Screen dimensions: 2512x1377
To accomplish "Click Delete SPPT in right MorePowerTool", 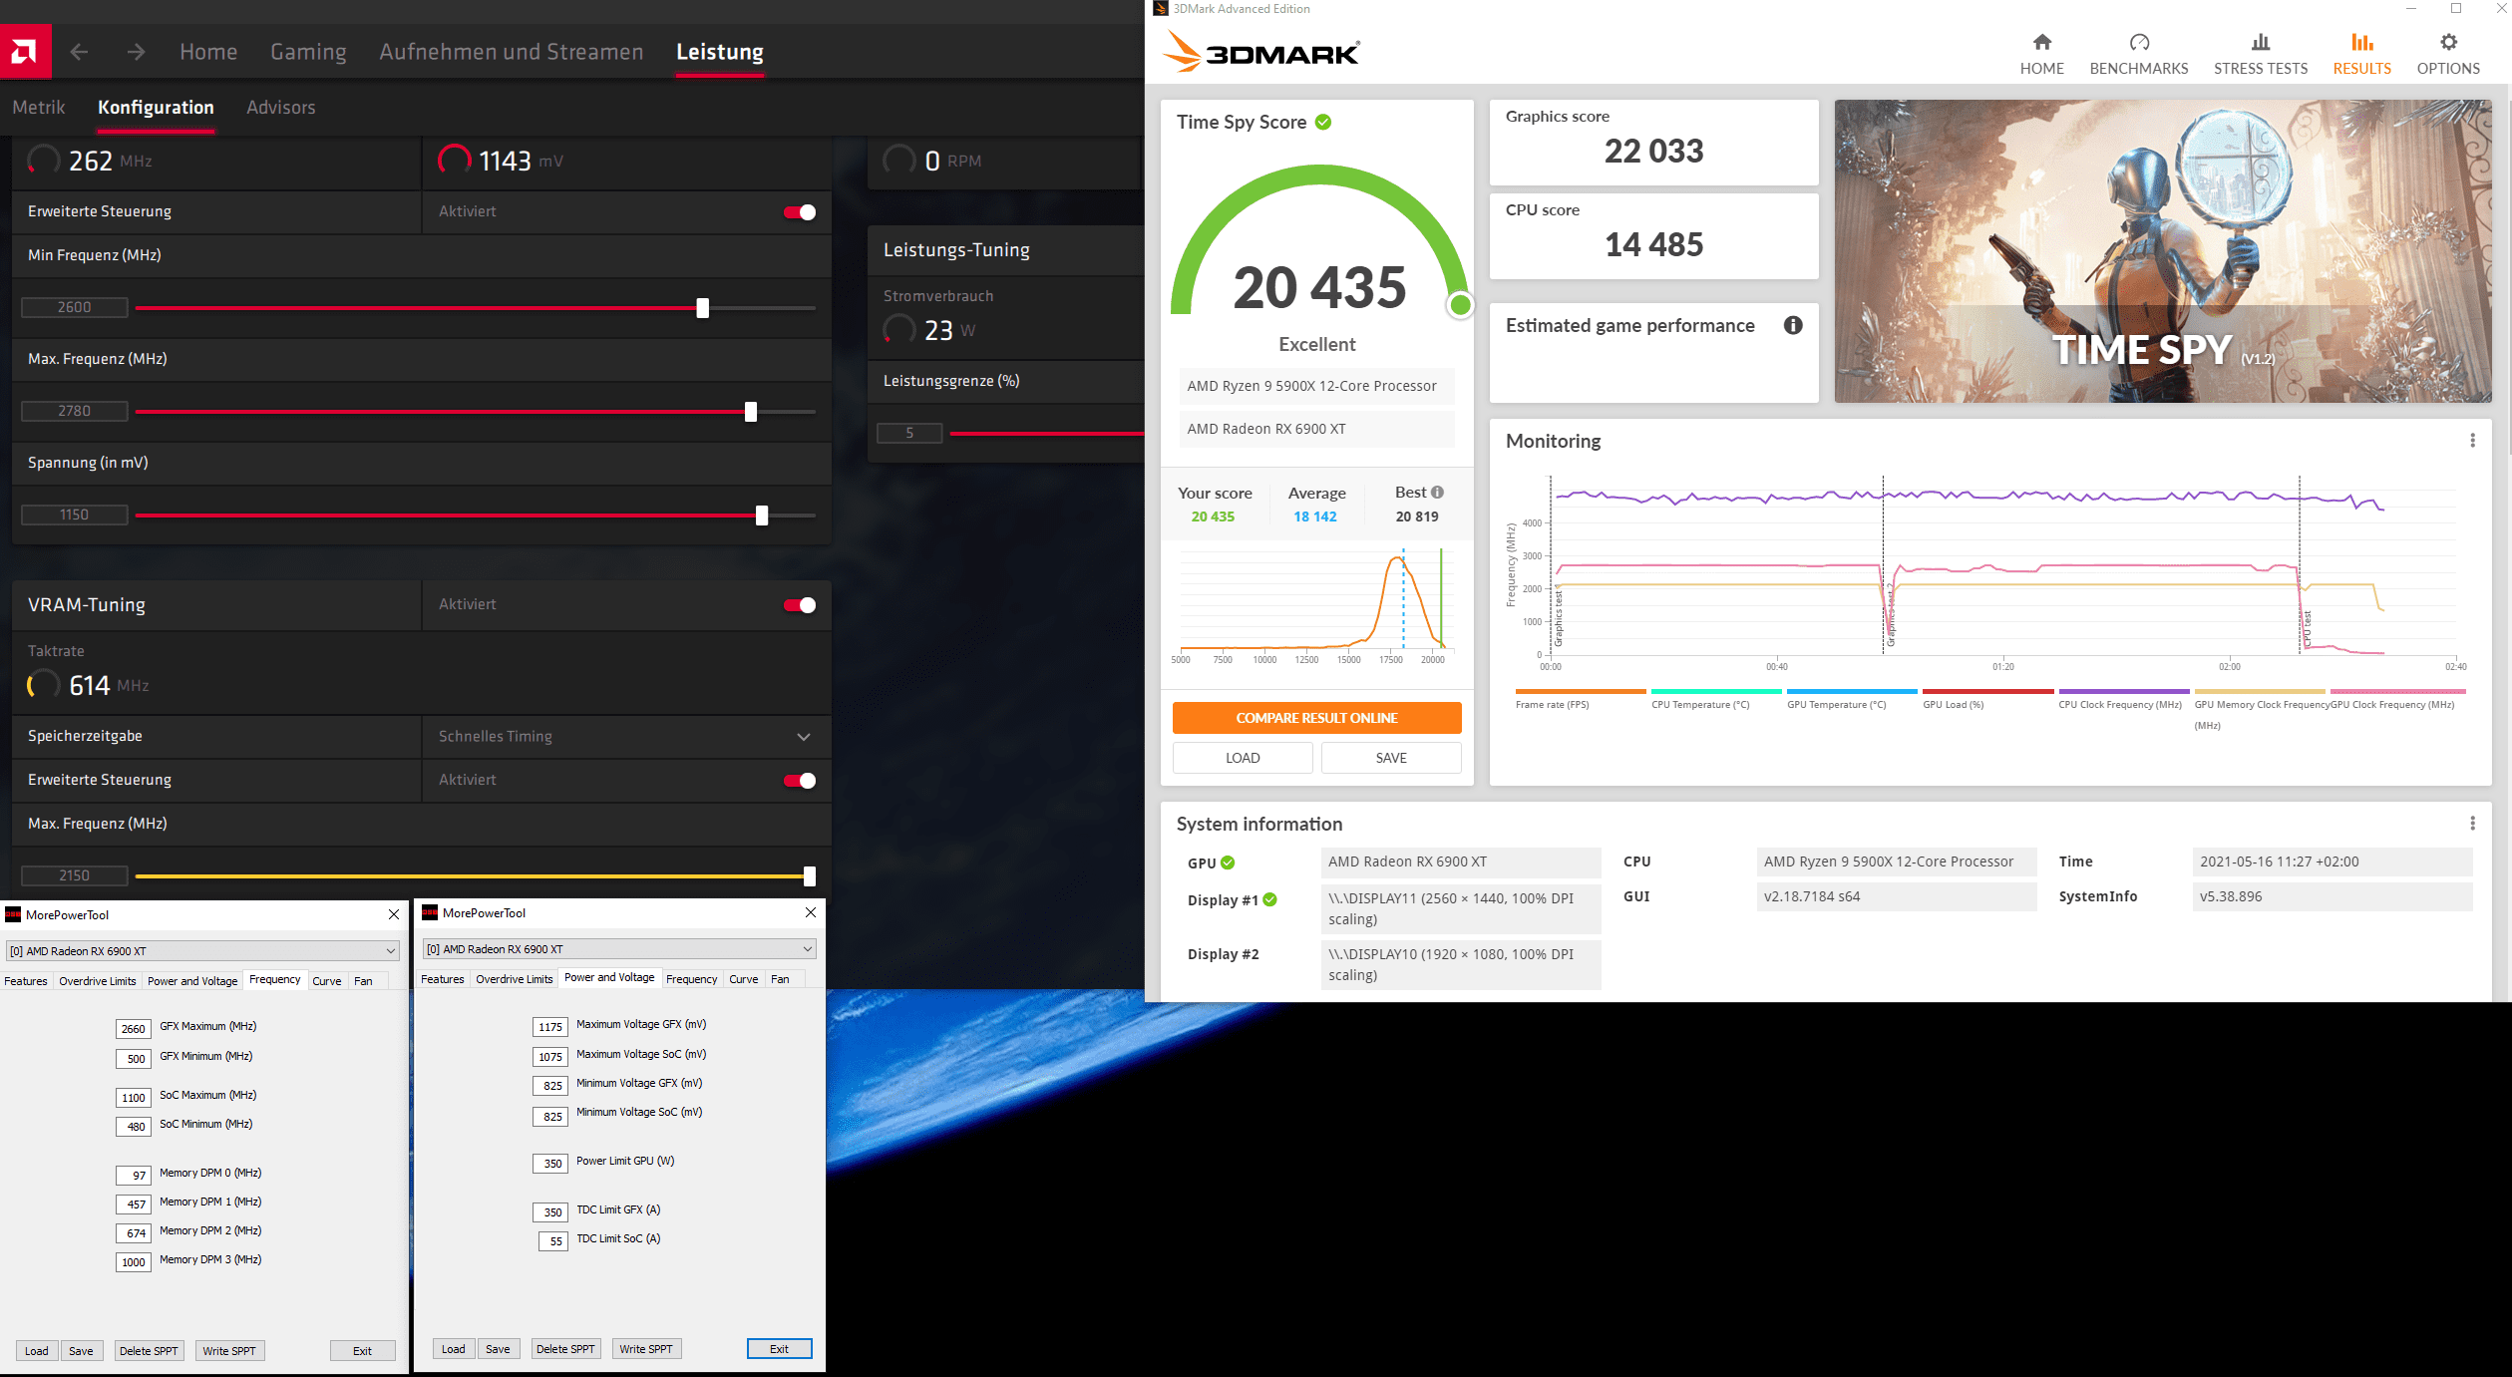I will click(x=565, y=1349).
